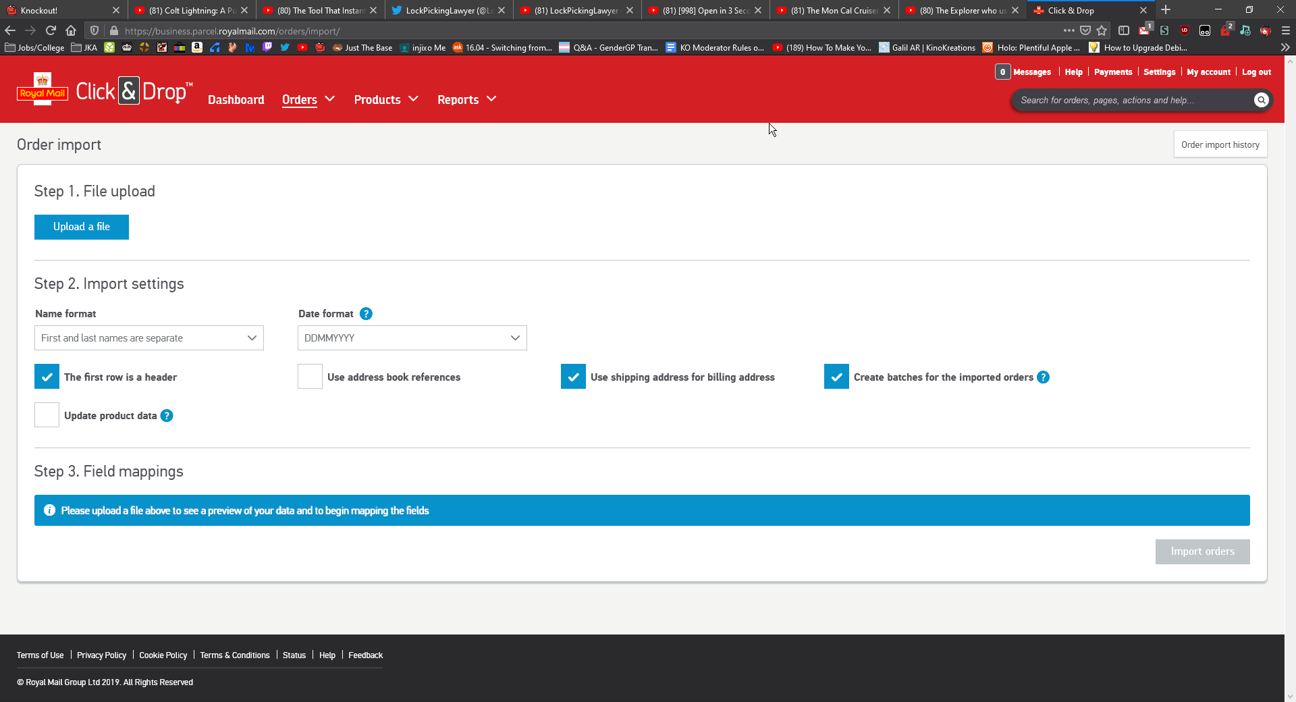The image size is (1296, 702).
Task: Run search with the magnifier icon
Action: (x=1261, y=100)
